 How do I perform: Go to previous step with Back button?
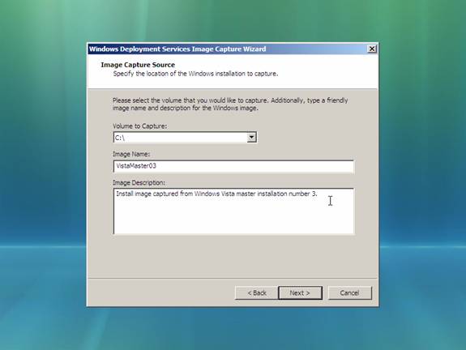point(257,293)
